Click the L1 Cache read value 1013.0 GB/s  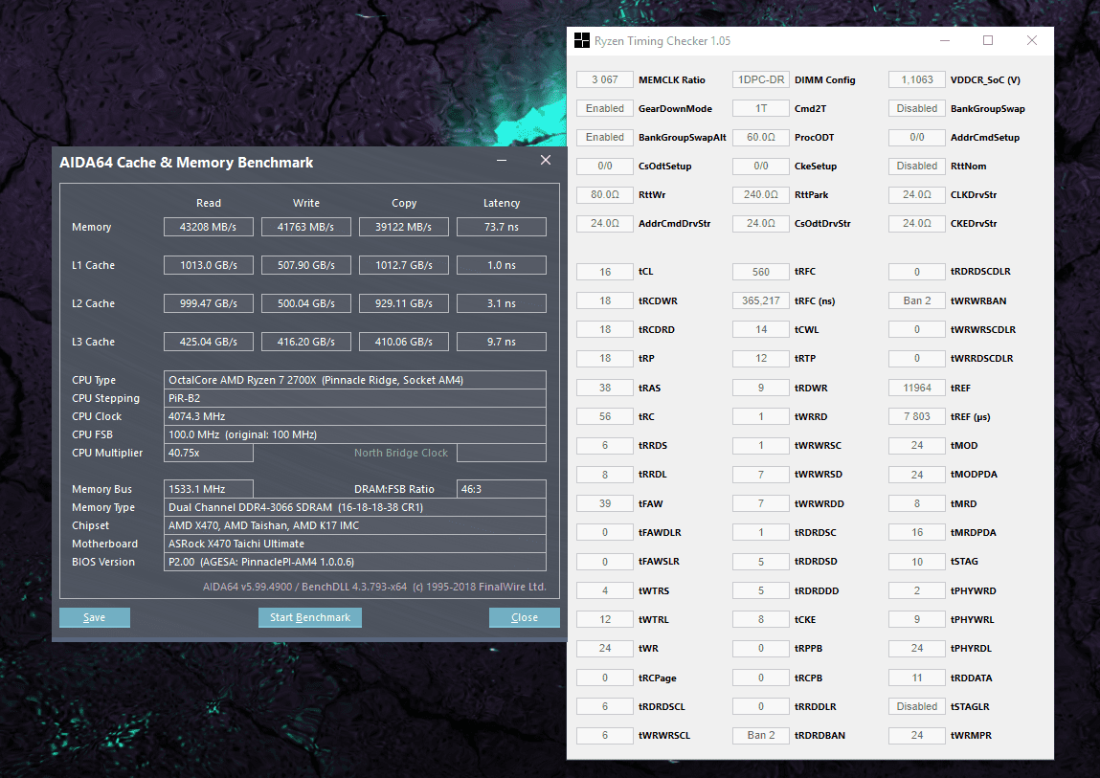(209, 265)
